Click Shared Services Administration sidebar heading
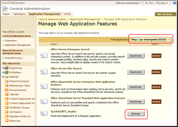This screenshot has width=178, height=127. (x=13, y=52)
